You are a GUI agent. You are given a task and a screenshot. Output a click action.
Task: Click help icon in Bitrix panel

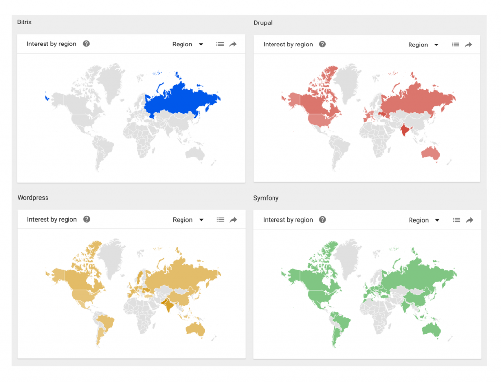[x=86, y=44]
